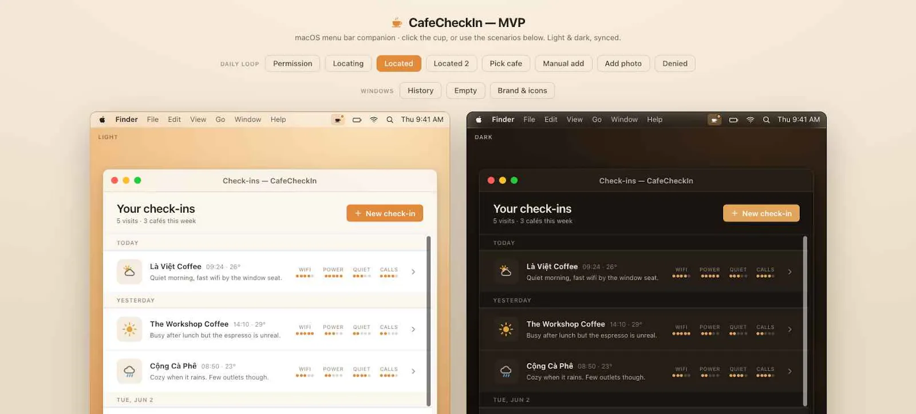Show the Empty window scenario
Screen dimensions: 916x414
465,90
